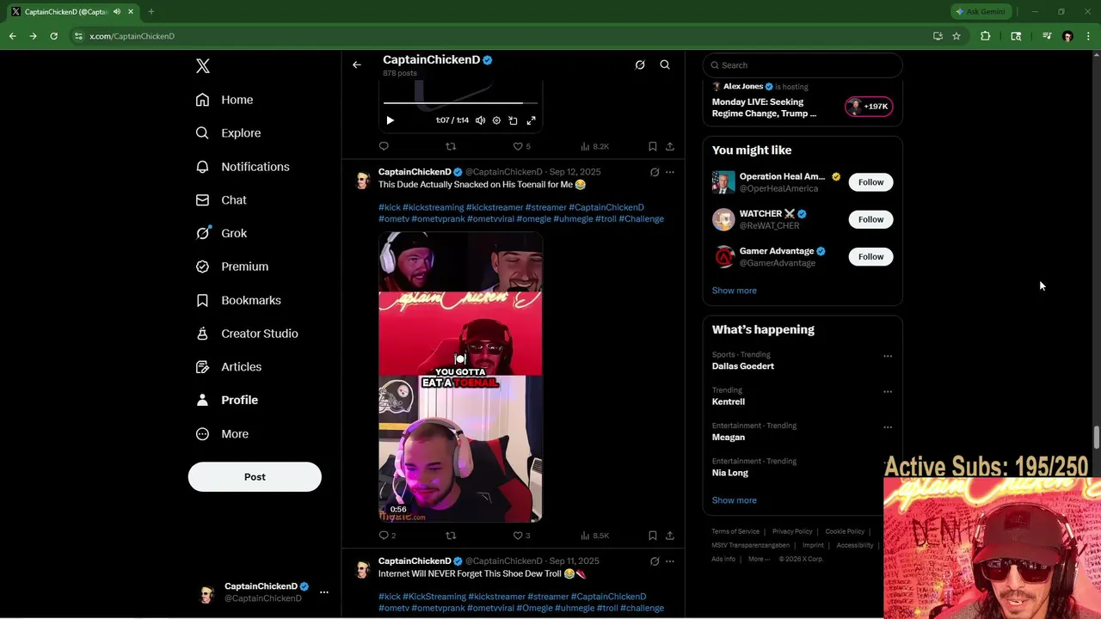Open Explore page
This screenshot has width=1101, height=619.
click(228, 133)
